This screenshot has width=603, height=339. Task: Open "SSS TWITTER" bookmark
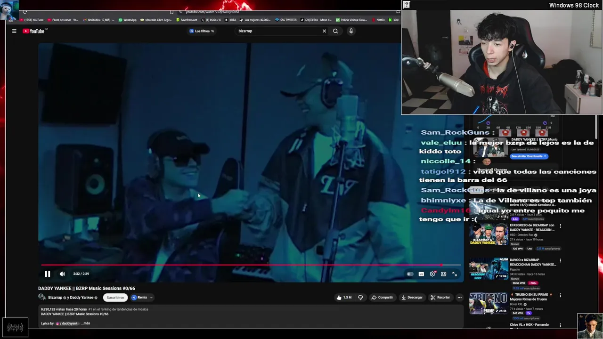(286, 20)
